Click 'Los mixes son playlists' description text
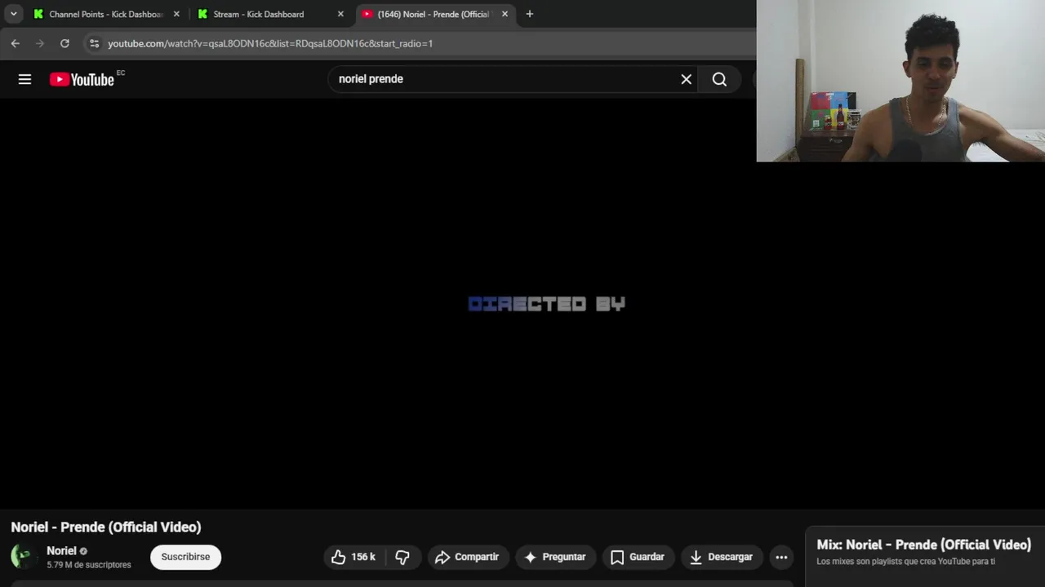This screenshot has width=1045, height=587. 905,562
